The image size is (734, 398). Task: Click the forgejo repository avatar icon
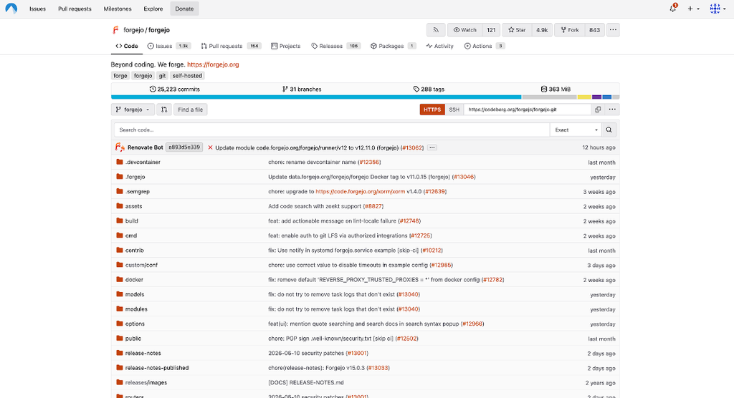(115, 30)
